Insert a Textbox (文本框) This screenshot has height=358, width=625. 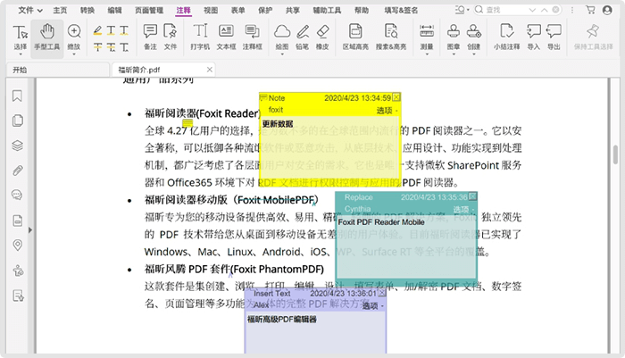(226, 37)
